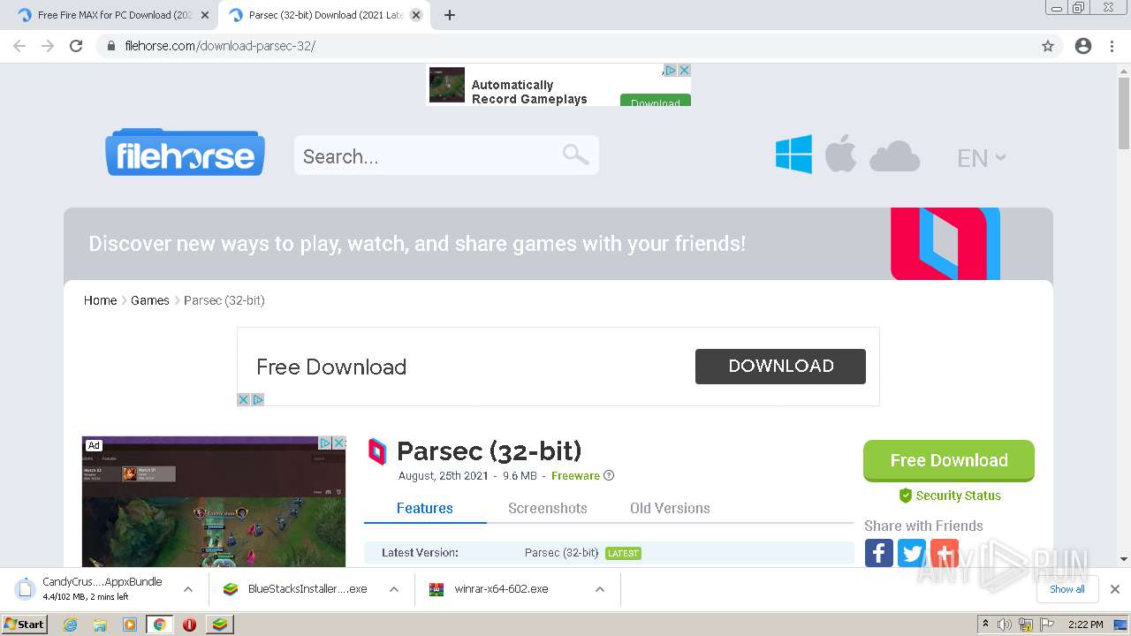Open the Security Status link
This screenshot has height=636, width=1131.
(950, 496)
